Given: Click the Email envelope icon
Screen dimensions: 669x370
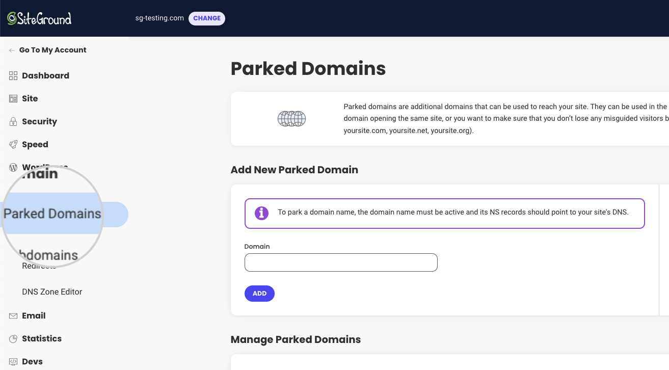Looking at the screenshot, I should [x=13, y=316].
